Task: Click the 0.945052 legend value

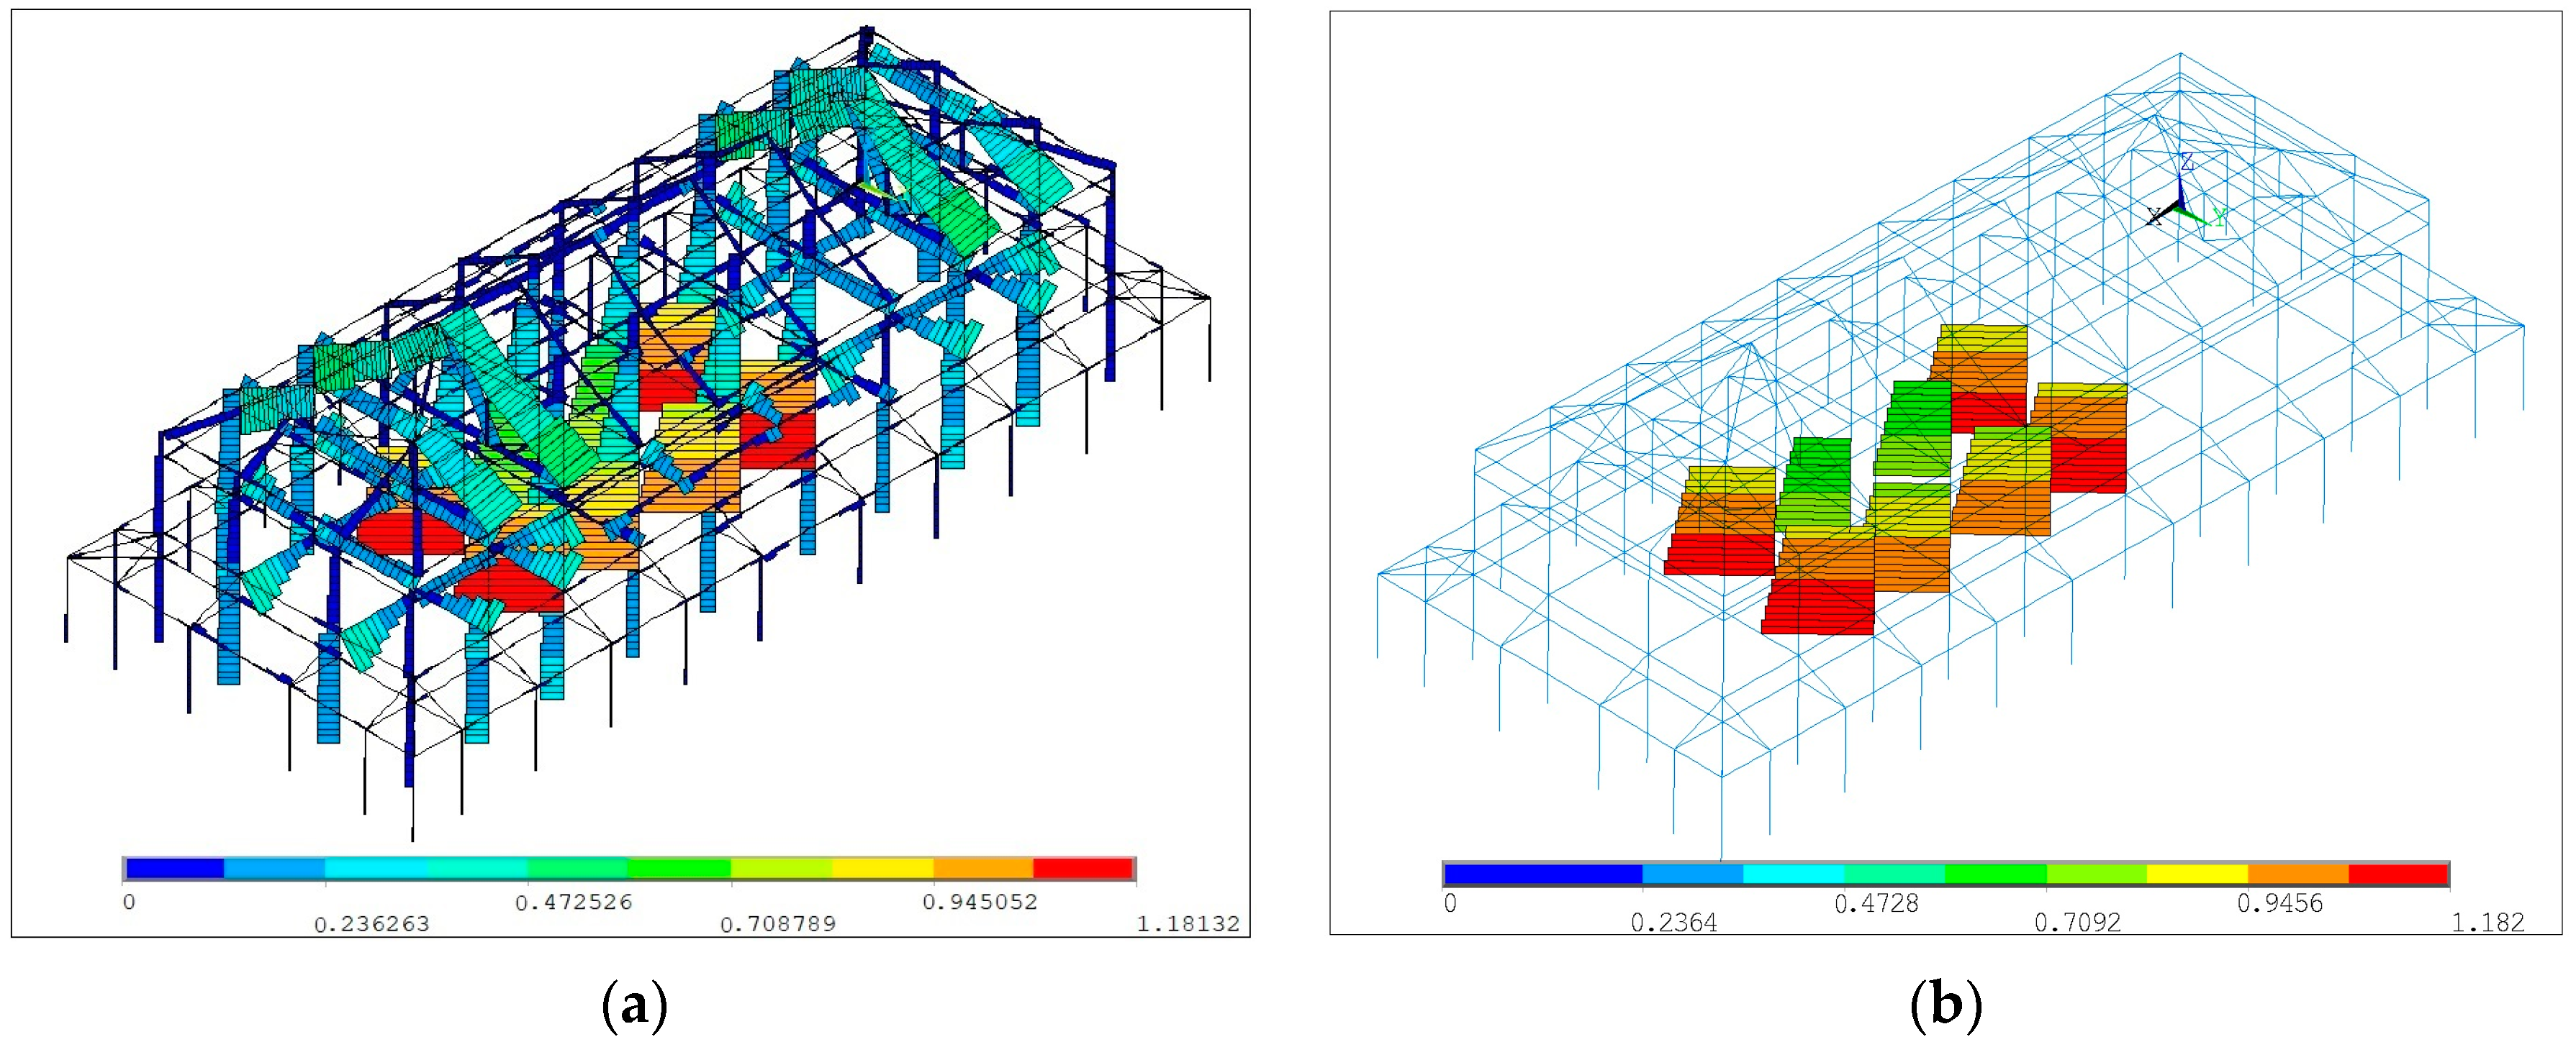Action: click(980, 902)
